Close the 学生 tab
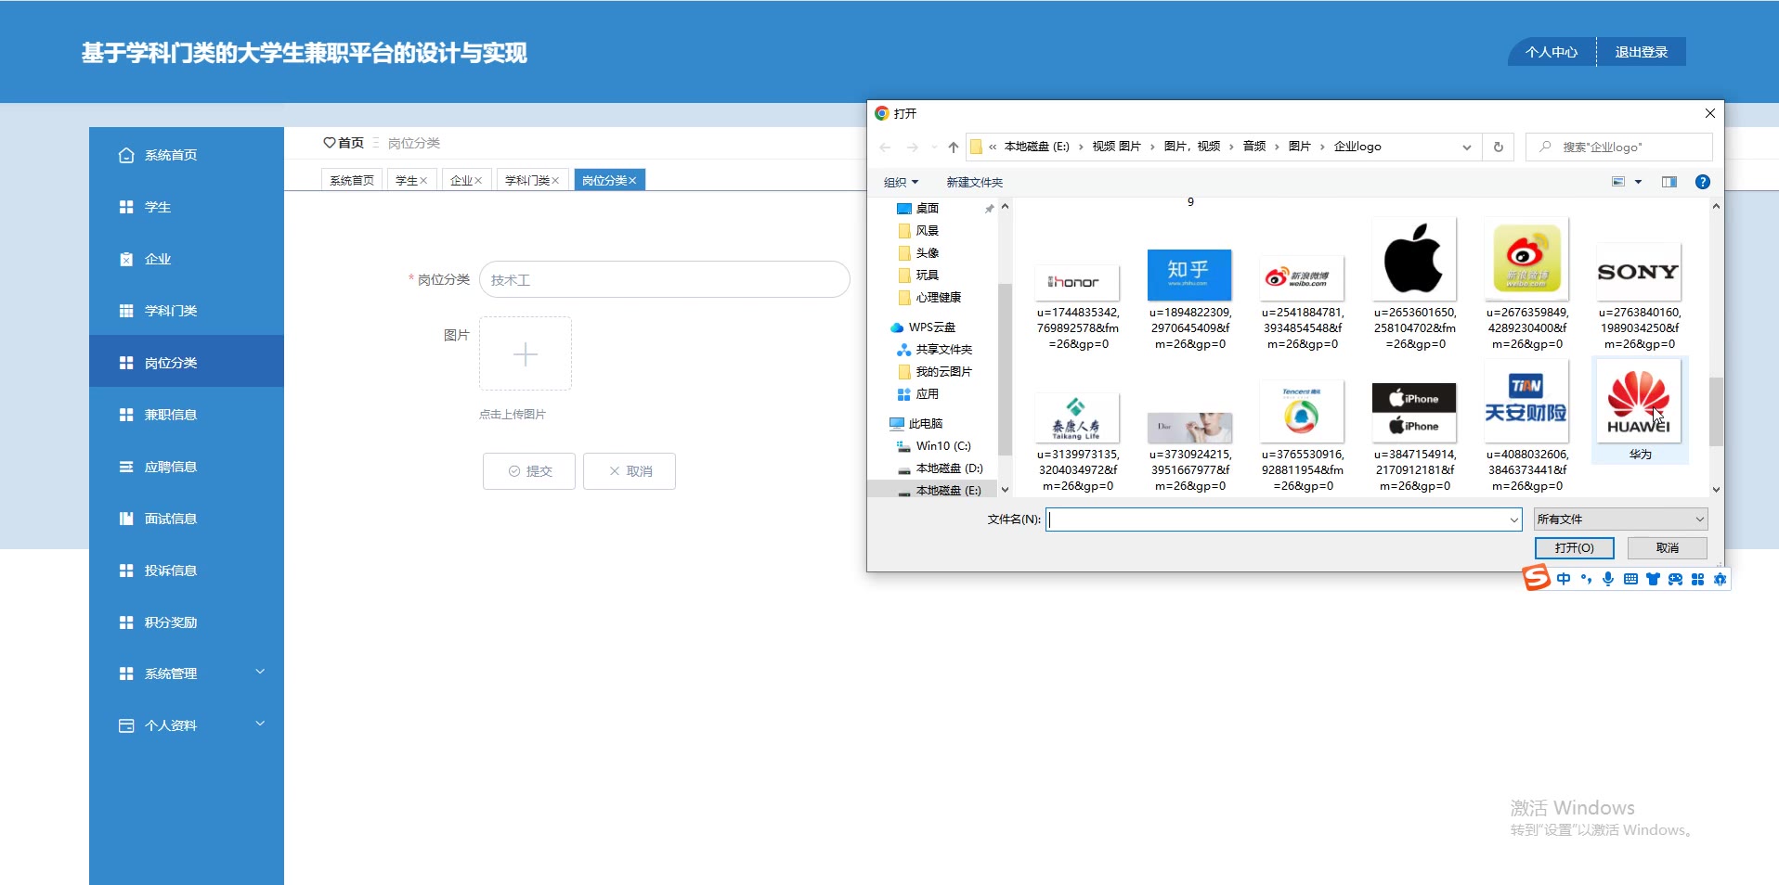 (423, 181)
